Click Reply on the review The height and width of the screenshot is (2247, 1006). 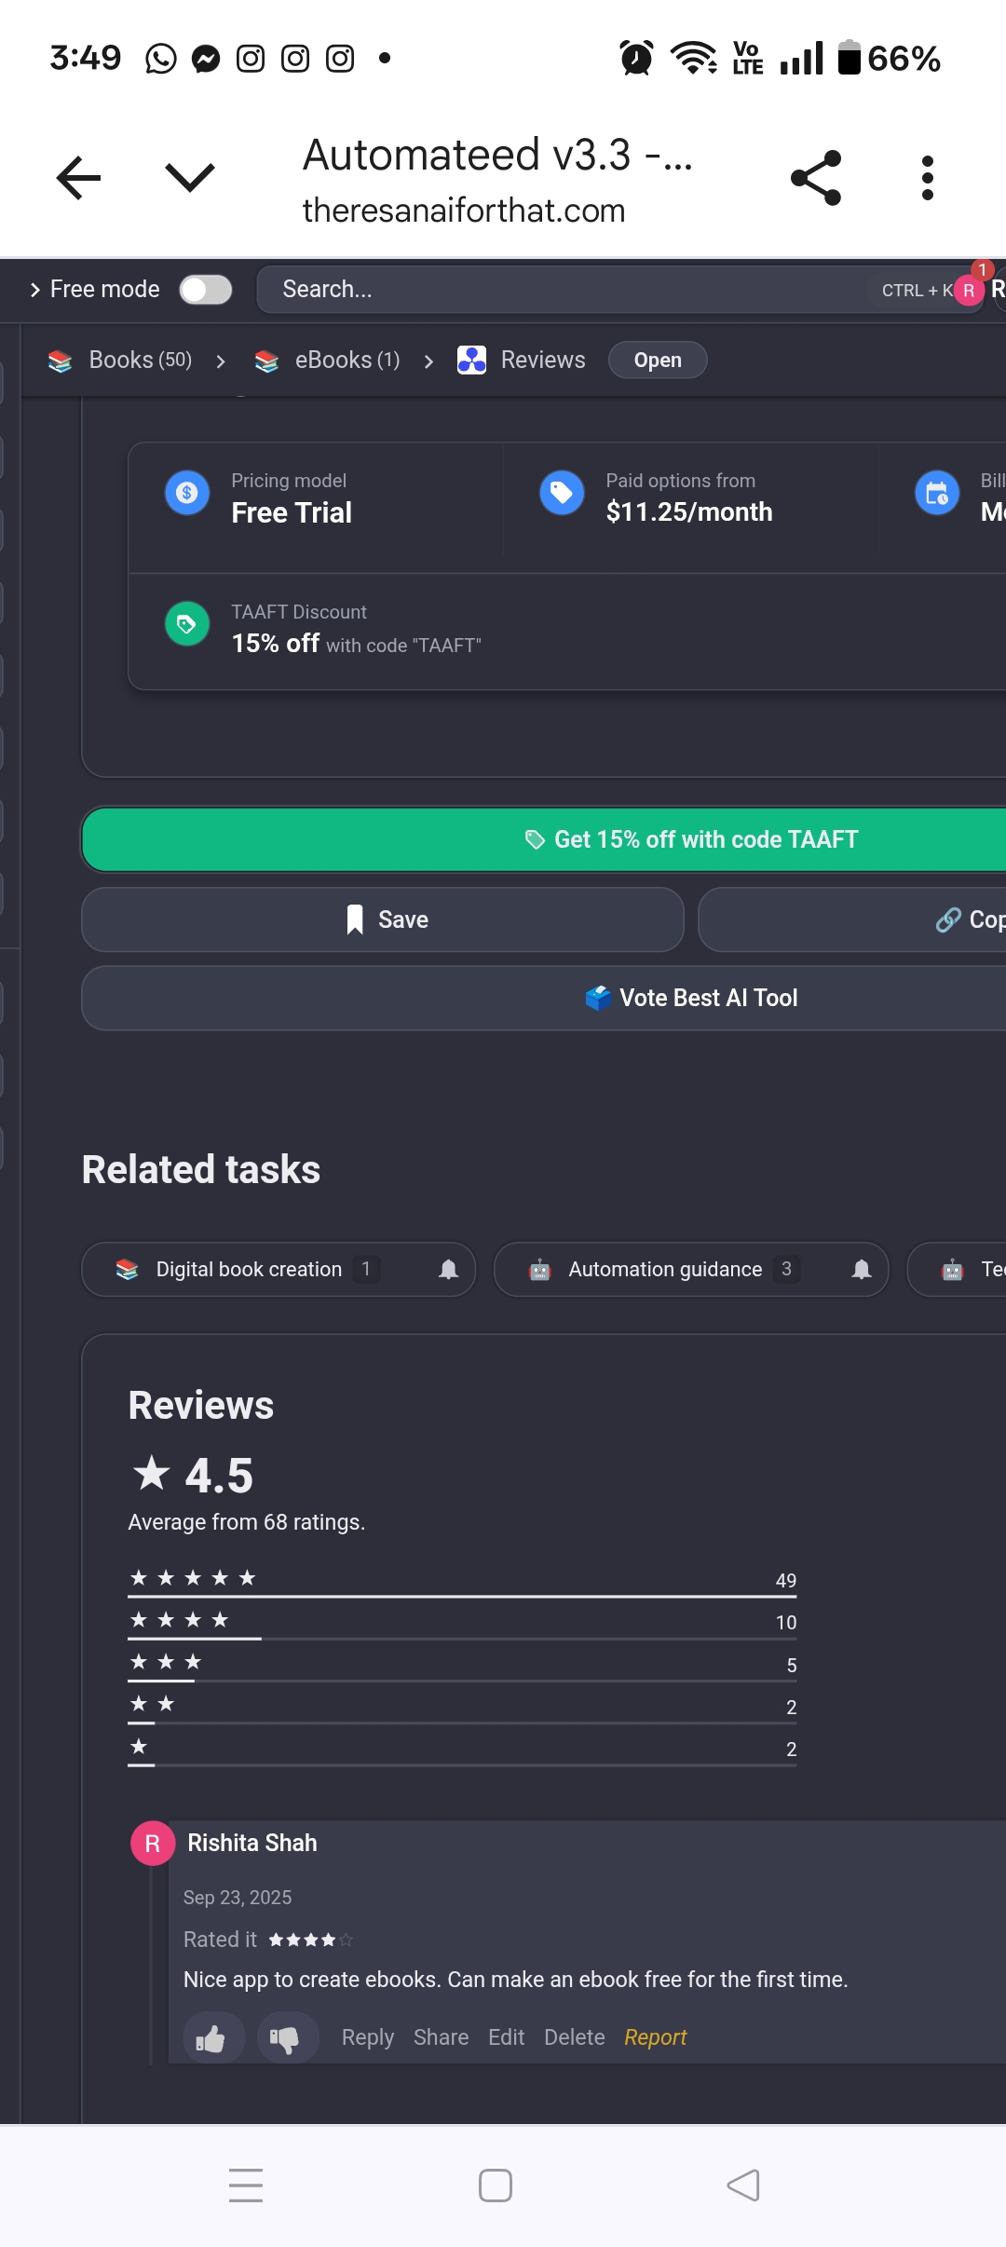368,2037
